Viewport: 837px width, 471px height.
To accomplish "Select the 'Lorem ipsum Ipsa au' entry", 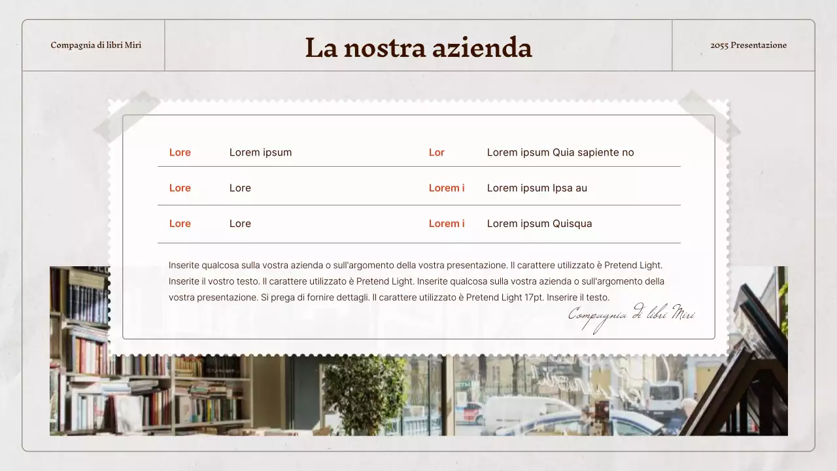I will (x=537, y=188).
